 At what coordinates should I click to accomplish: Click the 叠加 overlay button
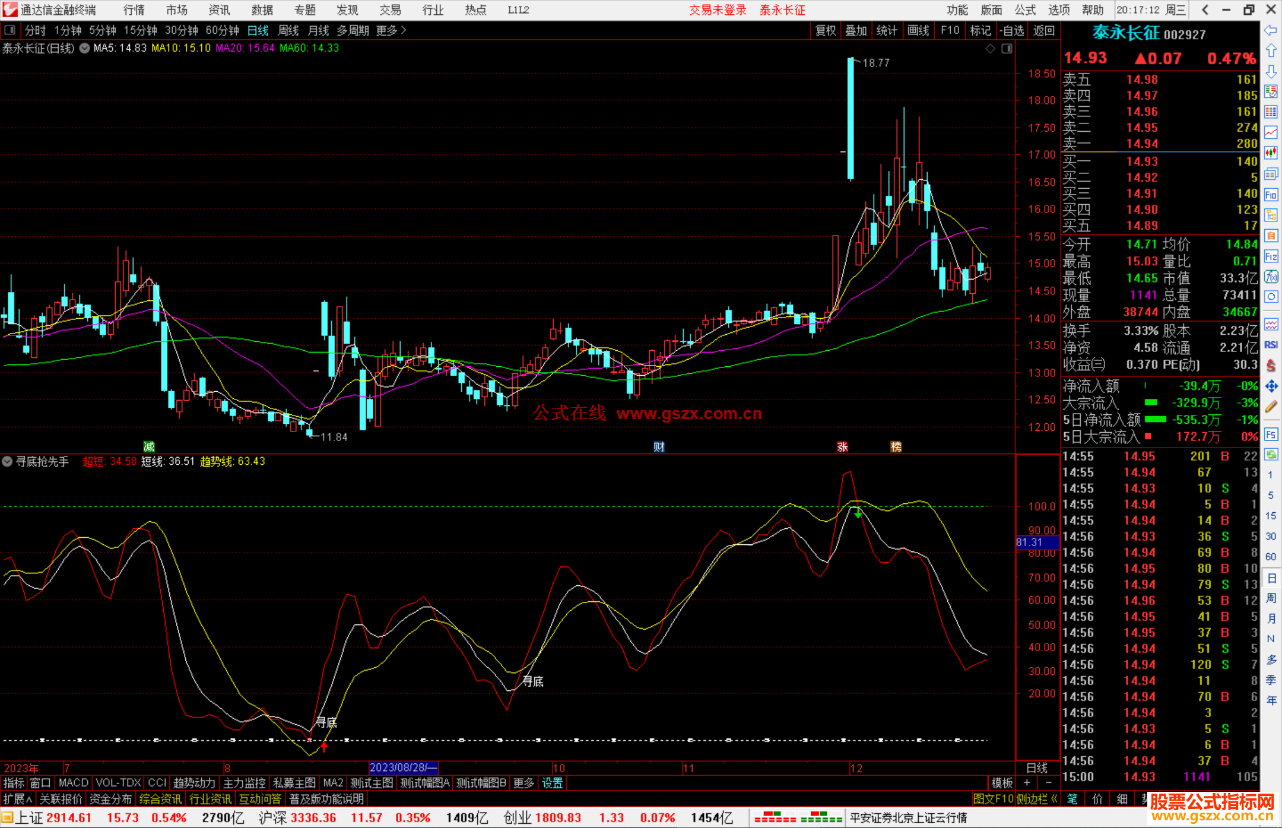[856, 30]
